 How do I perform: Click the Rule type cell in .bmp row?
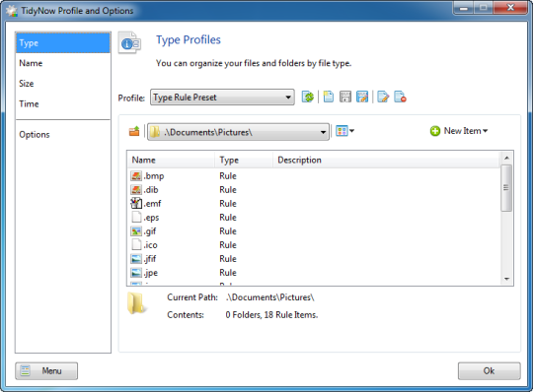point(228,176)
